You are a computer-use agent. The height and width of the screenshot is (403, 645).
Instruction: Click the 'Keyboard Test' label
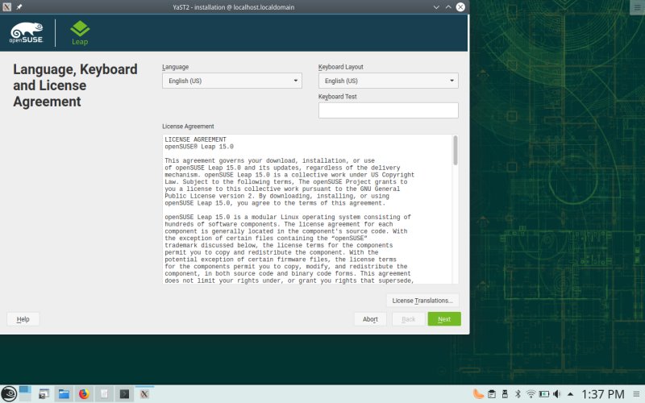point(337,97)
